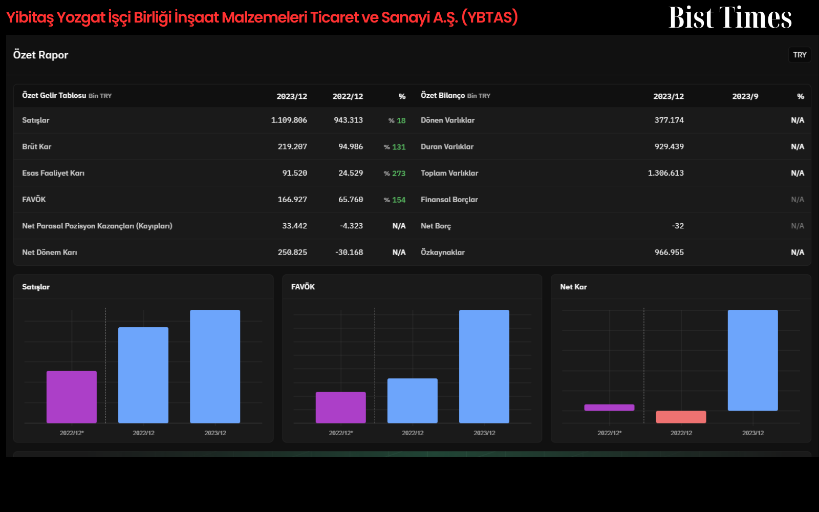
Task: Click Toplam Varlıklar value 1.306.613
Action: [666, 173]
